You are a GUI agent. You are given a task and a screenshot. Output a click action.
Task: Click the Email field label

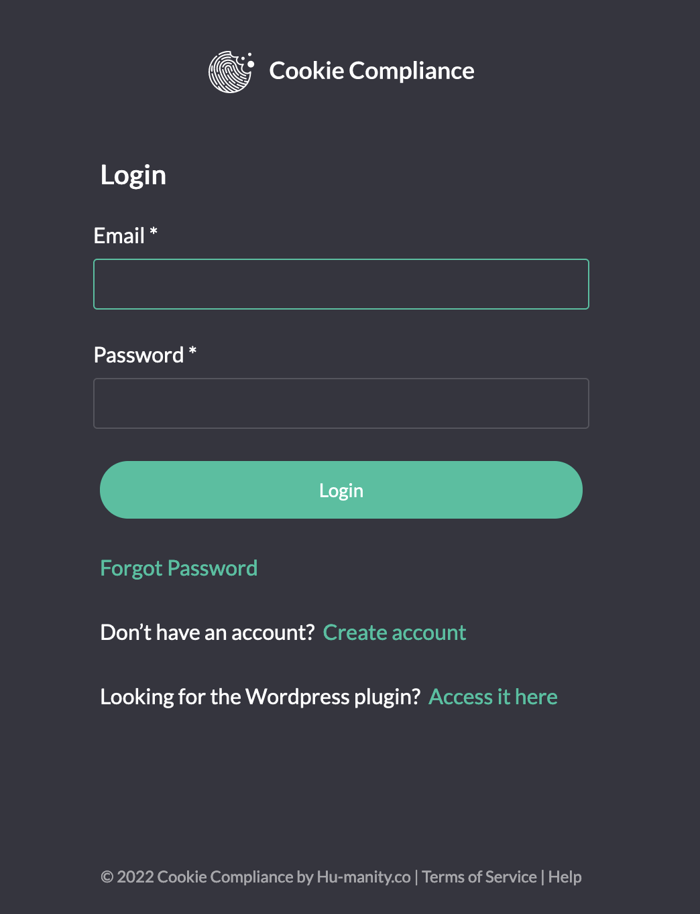click(x=119, y=236)
